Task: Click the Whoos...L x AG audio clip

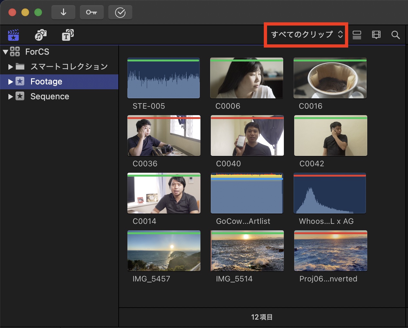Action: pyautogui.click(x=330, y=194)
